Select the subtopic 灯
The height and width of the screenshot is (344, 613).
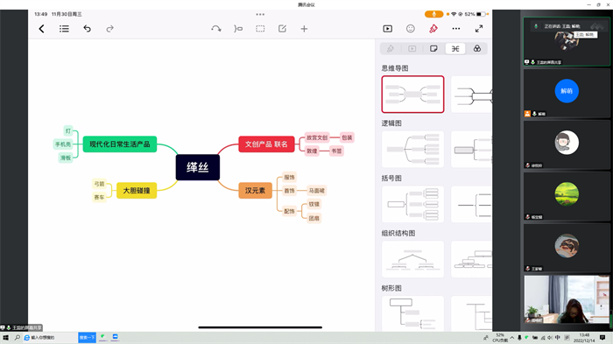68,131
